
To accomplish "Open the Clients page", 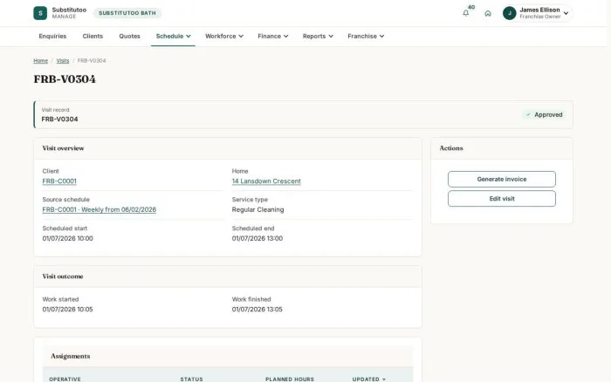I will click(x=93, y=37).
